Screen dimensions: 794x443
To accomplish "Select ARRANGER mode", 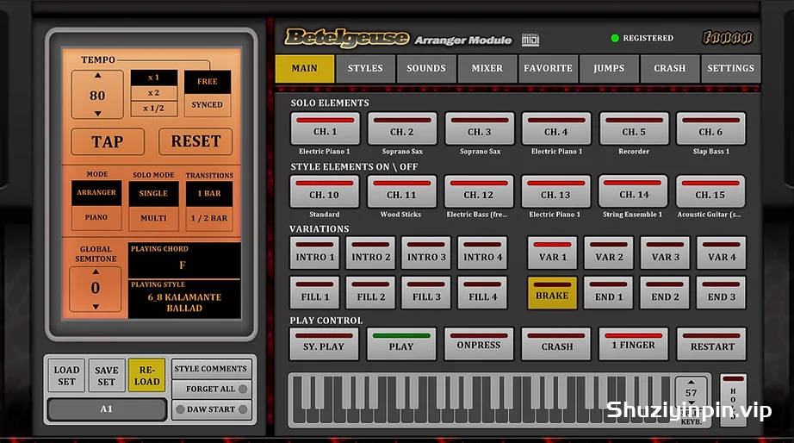I will coord(96,192).
